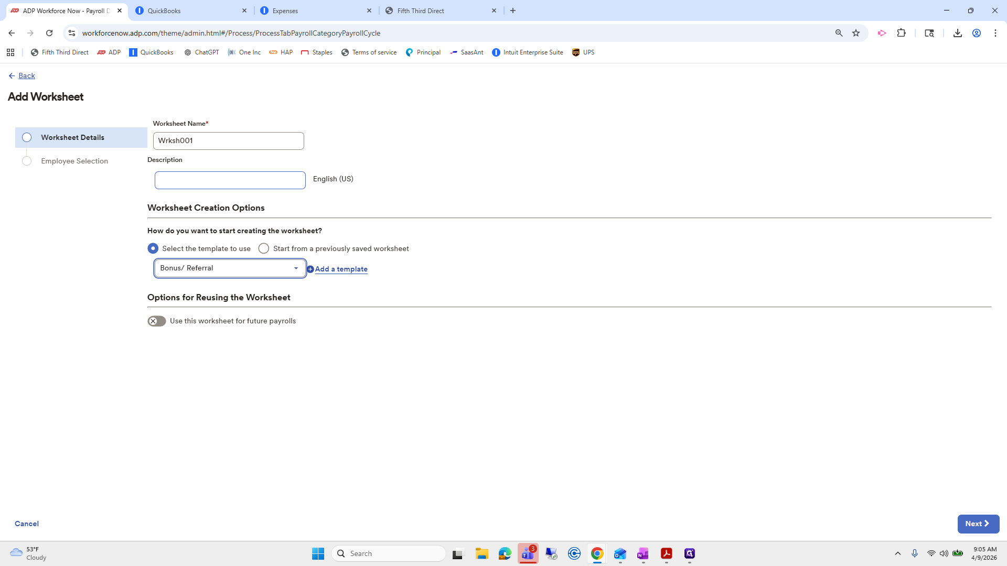Cancel adding the worksheet

27,524
